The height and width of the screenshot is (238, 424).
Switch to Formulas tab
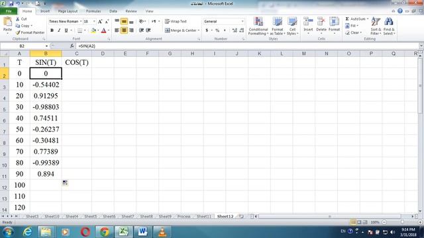click(x=93, y=11)
